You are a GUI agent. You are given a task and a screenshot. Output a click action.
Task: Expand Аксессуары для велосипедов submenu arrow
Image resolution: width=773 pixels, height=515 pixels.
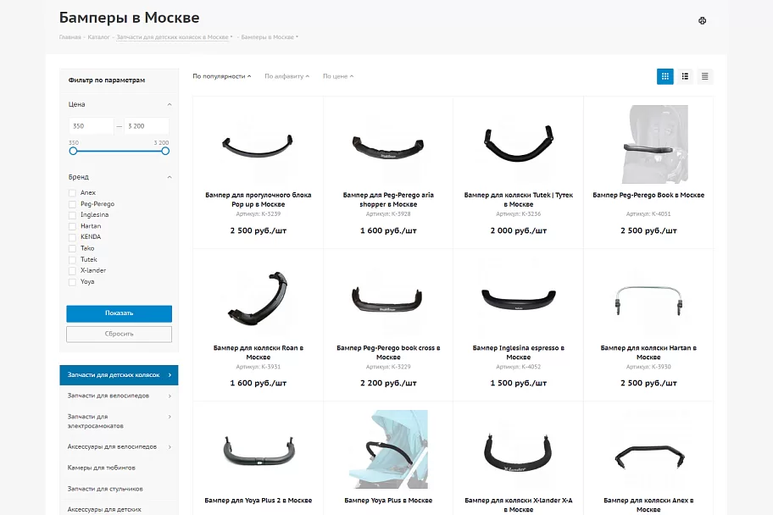click(x=170, y=447)
